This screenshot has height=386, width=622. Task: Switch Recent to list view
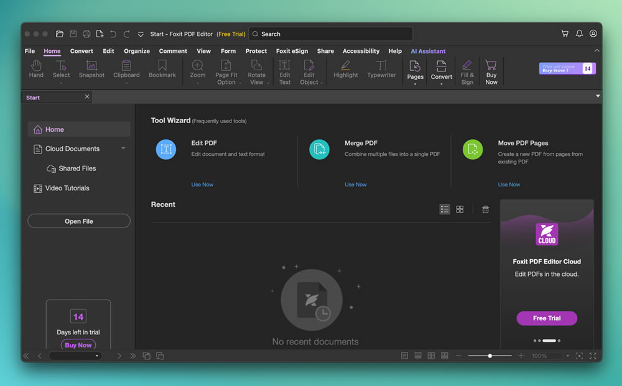click(x=445, y=209)
